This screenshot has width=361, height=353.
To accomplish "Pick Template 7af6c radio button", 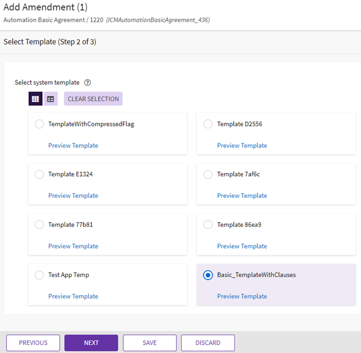I will pyautogui.click(x=208, y=174).
